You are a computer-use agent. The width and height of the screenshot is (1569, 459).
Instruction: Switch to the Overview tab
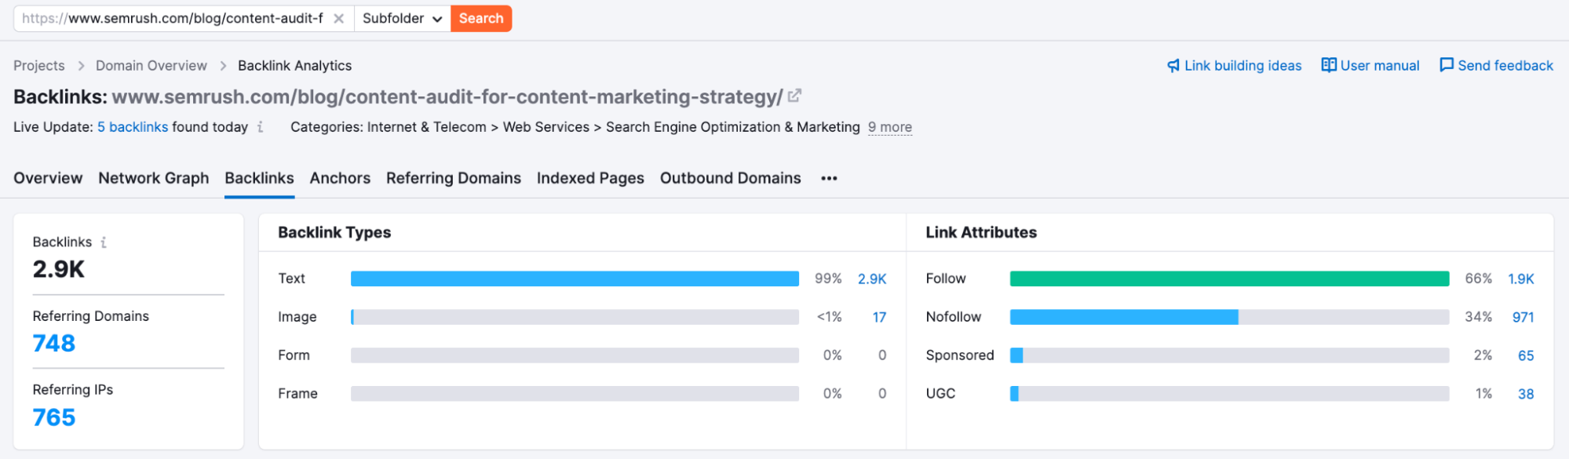48,178
